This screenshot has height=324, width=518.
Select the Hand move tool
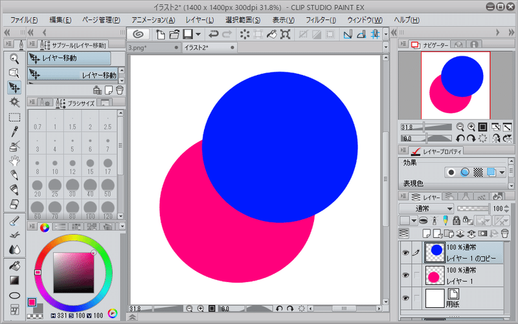tap(14, 160)
